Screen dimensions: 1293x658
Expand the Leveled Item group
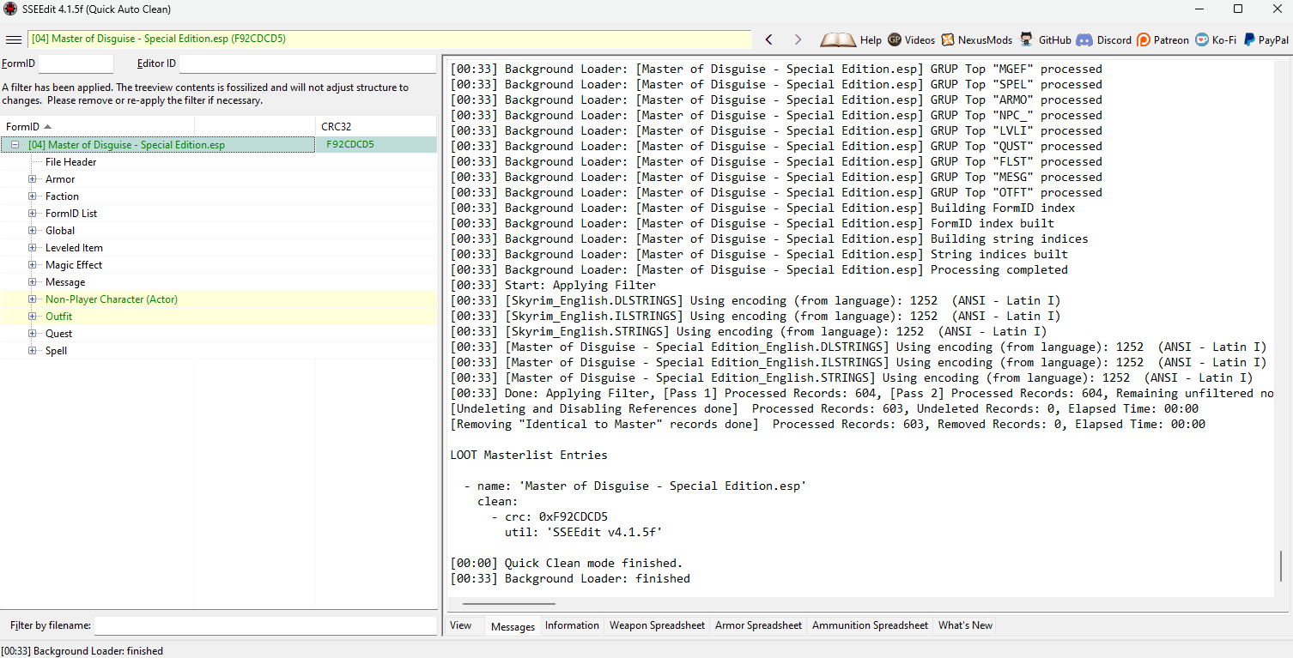[x=33, y=248]
